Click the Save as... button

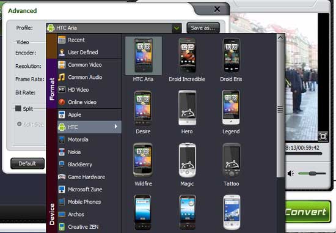click(203, 28)
